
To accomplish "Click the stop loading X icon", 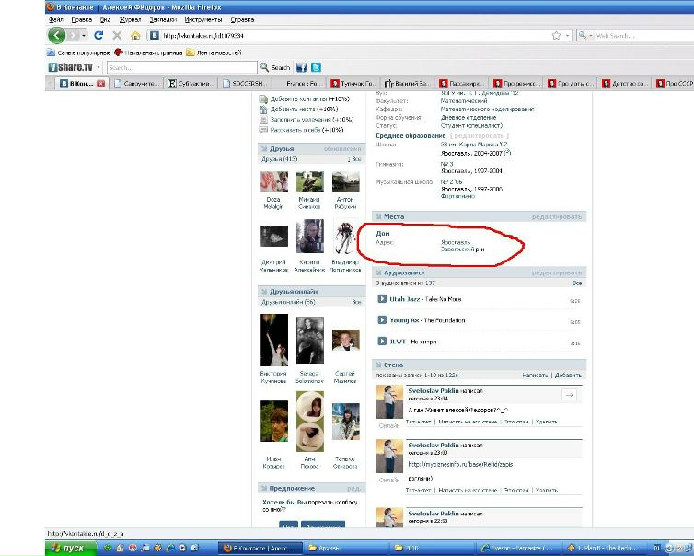I will coord(117,36).
